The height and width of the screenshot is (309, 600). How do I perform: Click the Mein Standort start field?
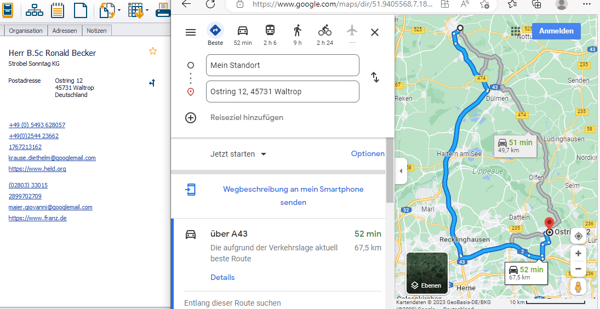click(x=282, y=65)
